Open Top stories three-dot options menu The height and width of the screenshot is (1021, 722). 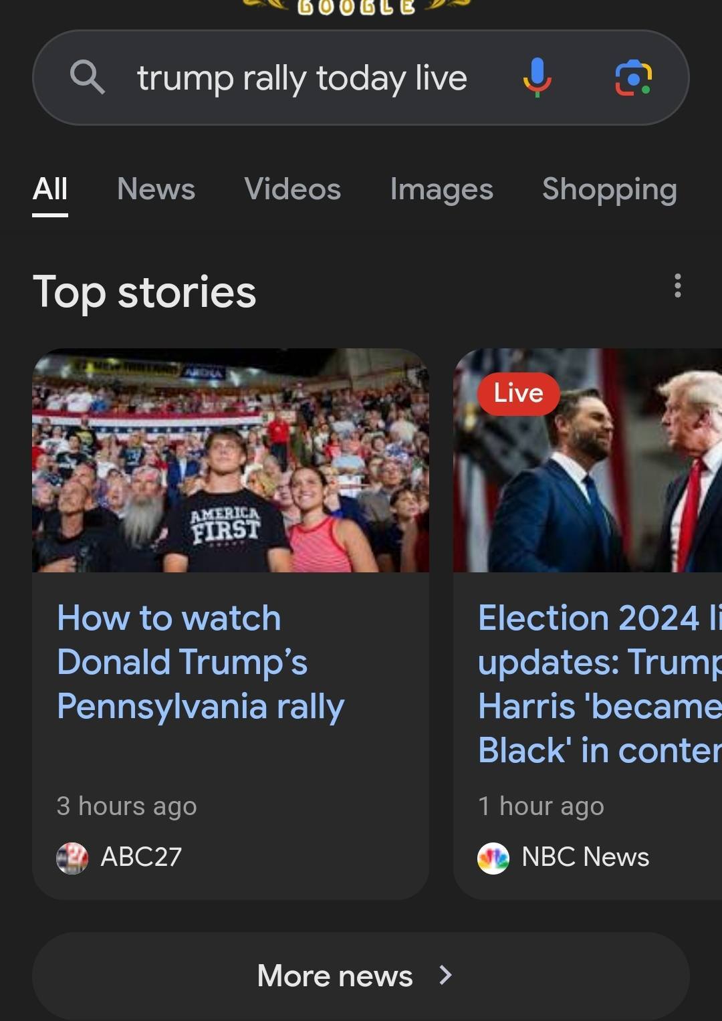click(677, 286)
